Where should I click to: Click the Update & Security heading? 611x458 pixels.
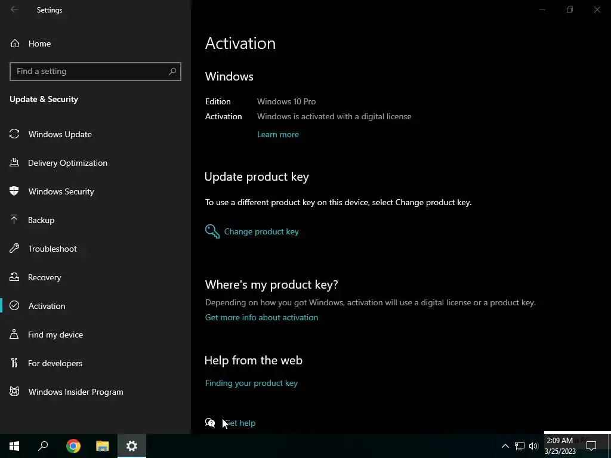pyautogui.click(x=44, y=100)
